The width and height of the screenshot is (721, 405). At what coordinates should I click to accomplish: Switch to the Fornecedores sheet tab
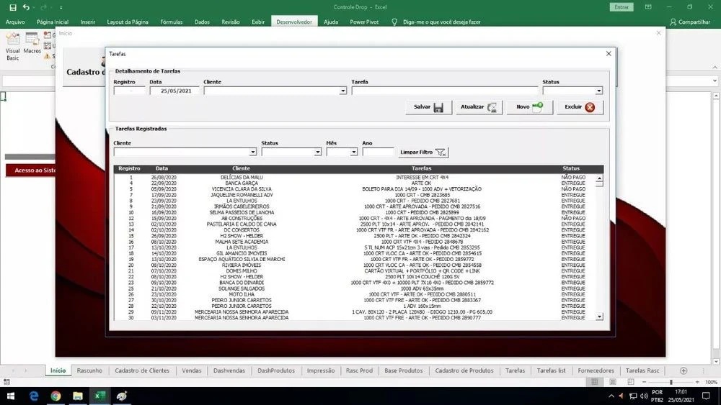(596, 370)
